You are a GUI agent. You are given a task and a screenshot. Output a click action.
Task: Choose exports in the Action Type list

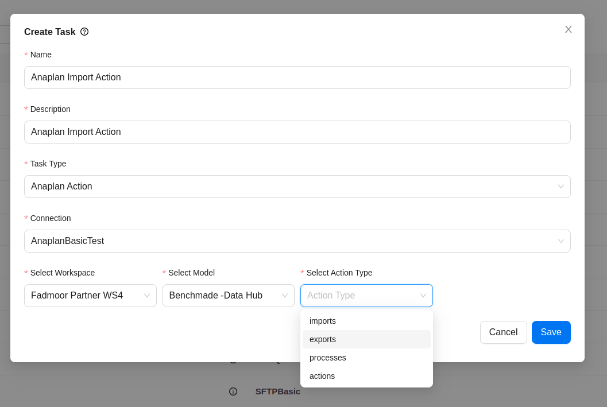click(x=366, y=339)
